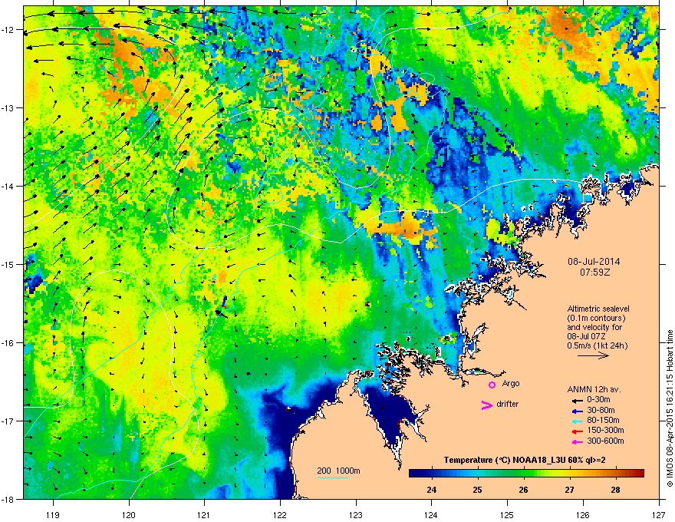Click the 0.5m/s (1kt 24h) label
The image size is (675, 522).
coord(597,345)
